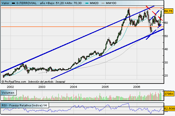
Task: Click the volume value tag 3786K
Action: [169, 94]
